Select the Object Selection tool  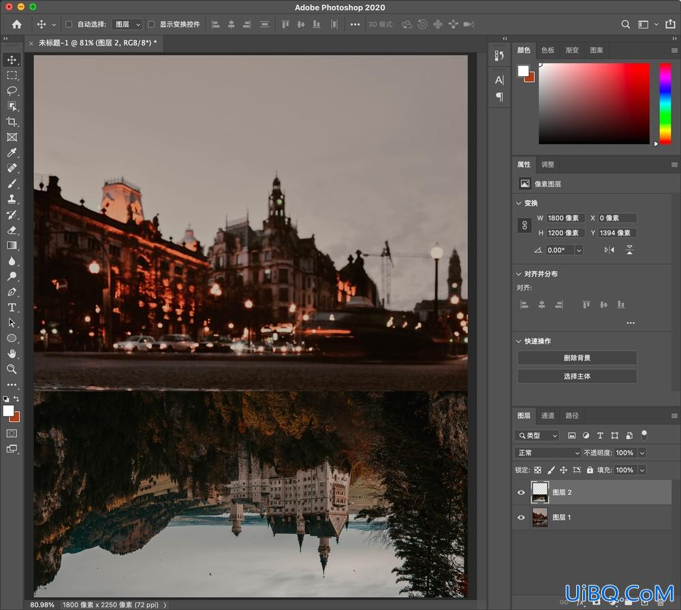point(12,106)
